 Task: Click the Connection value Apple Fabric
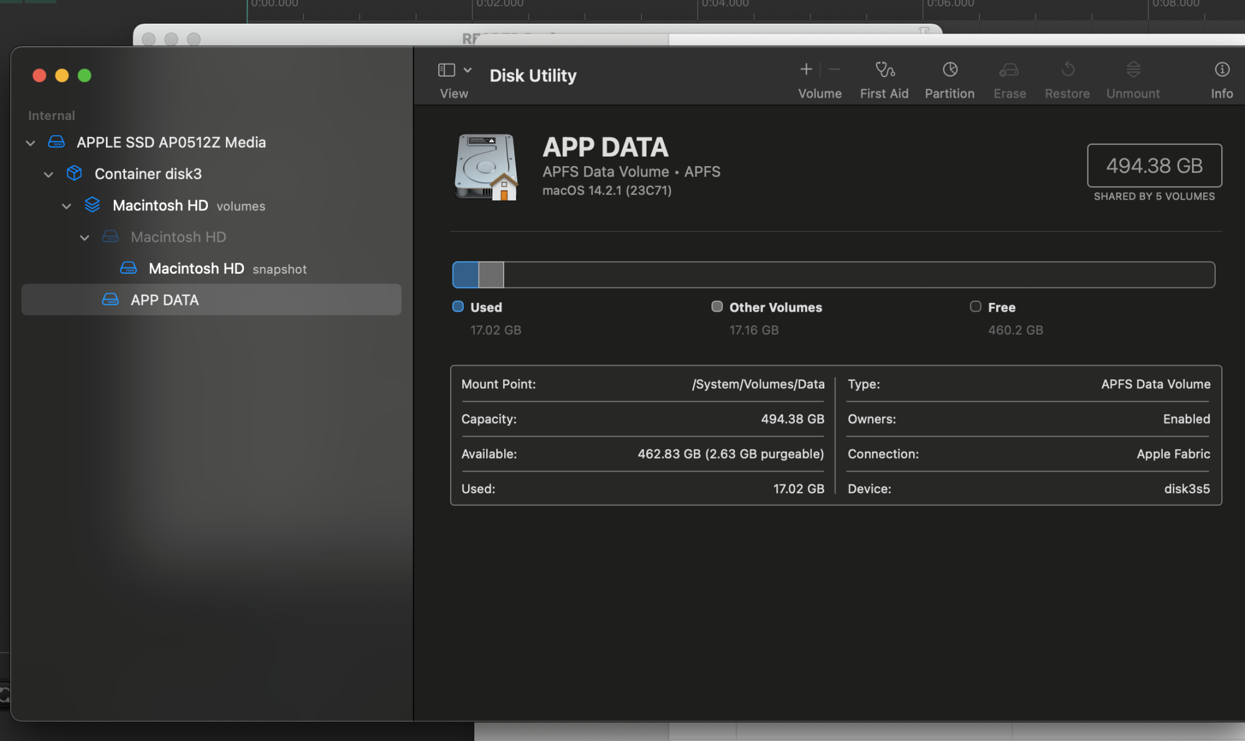[1173, 454]
